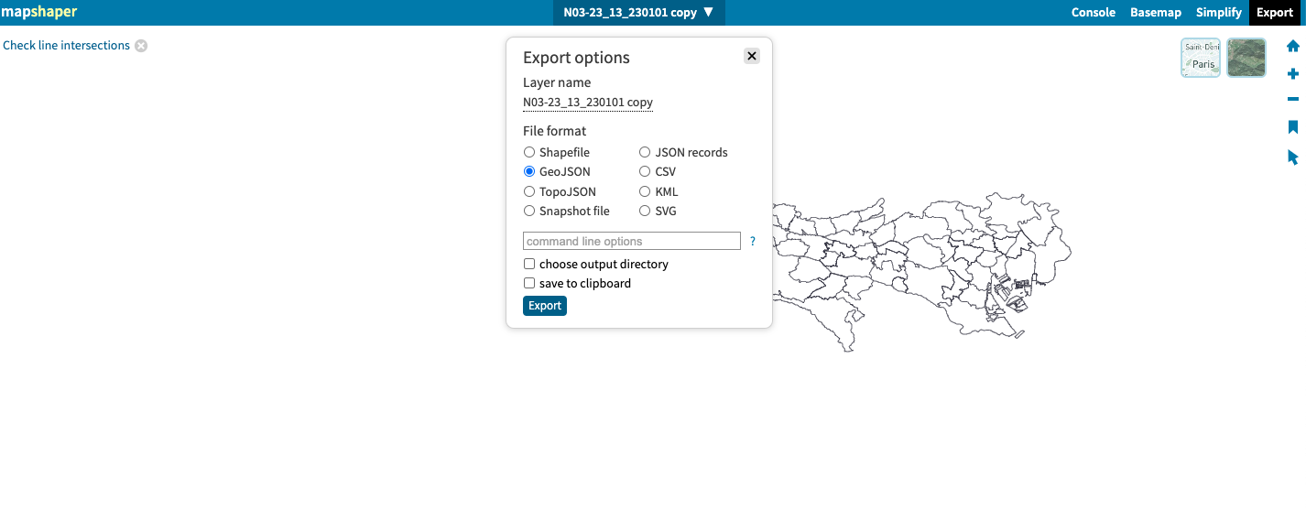The image size is (1306, 510).
Task: Click the command line options input
Action: click(x=632, y=242)
